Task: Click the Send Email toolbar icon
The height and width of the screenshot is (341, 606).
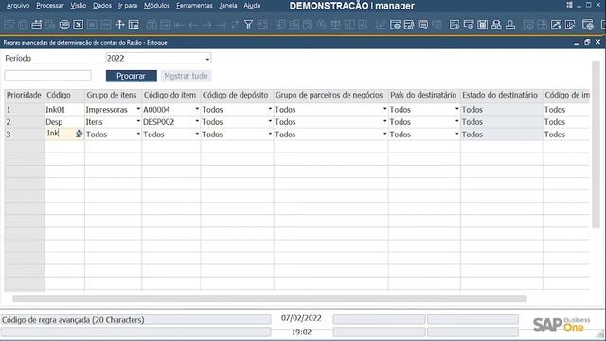Action: tap(37, 25)
